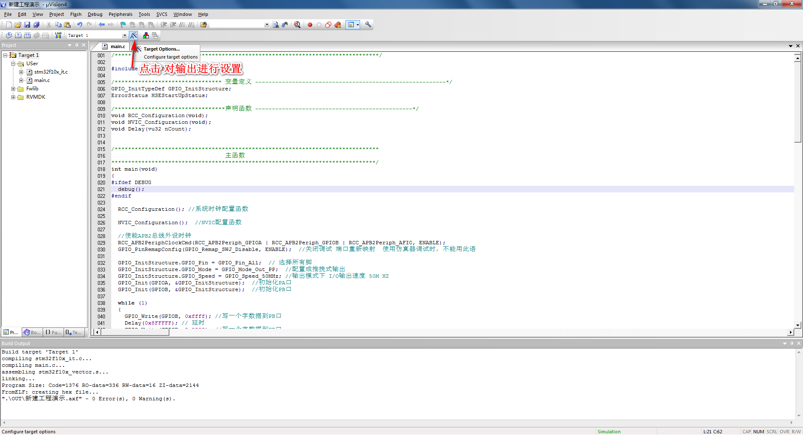Create a new file with toolbar icon

[x=9, y=25]
